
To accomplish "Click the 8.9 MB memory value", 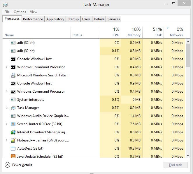I will (135, 108).
